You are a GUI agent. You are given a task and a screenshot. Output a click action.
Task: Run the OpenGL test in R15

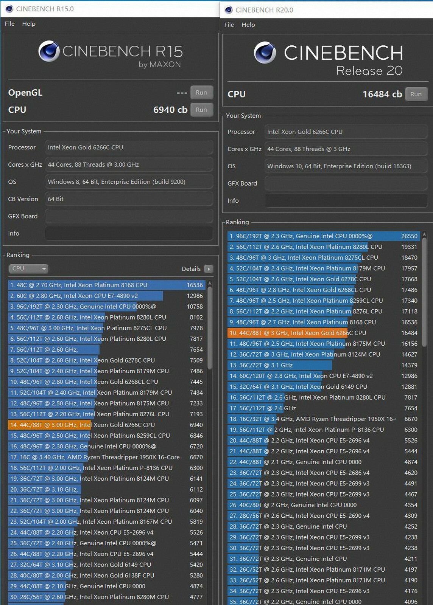(201, 92)
